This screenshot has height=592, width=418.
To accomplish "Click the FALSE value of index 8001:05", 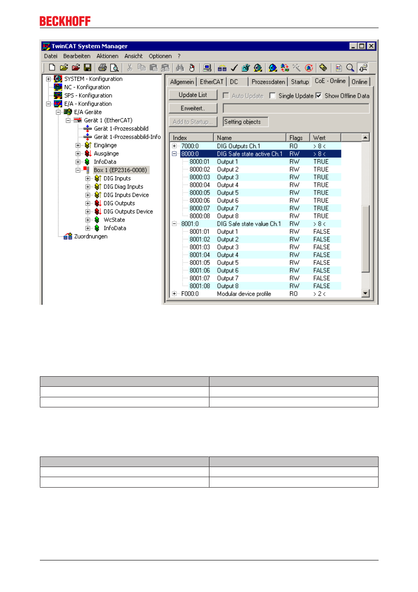I will (322, 263).
